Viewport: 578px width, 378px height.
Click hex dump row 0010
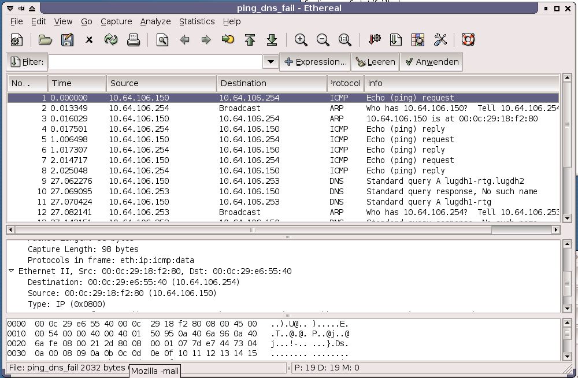[178, 333]
